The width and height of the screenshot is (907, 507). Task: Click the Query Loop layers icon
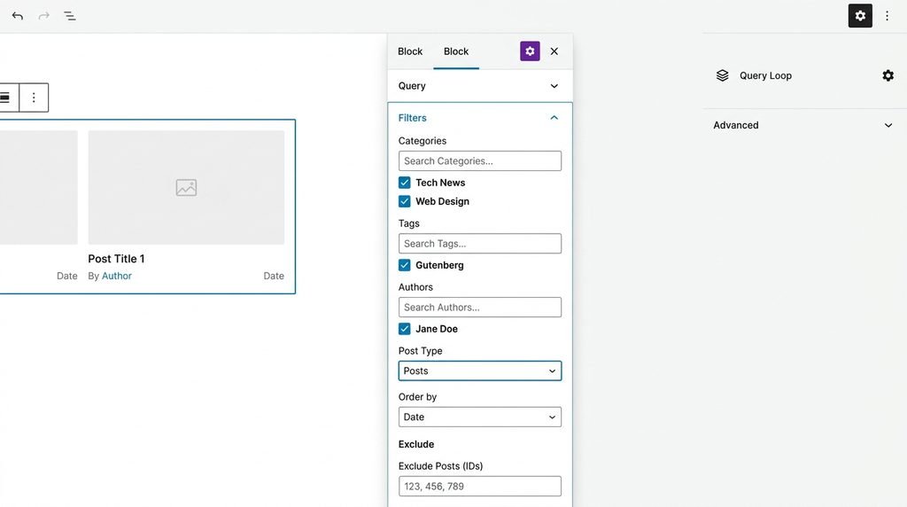click(723, 75)
